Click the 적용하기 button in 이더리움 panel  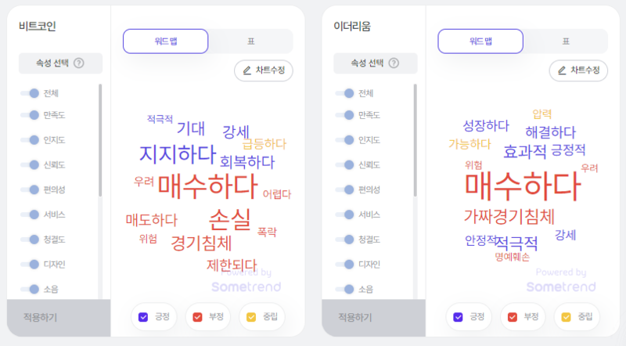pos(374,318)
